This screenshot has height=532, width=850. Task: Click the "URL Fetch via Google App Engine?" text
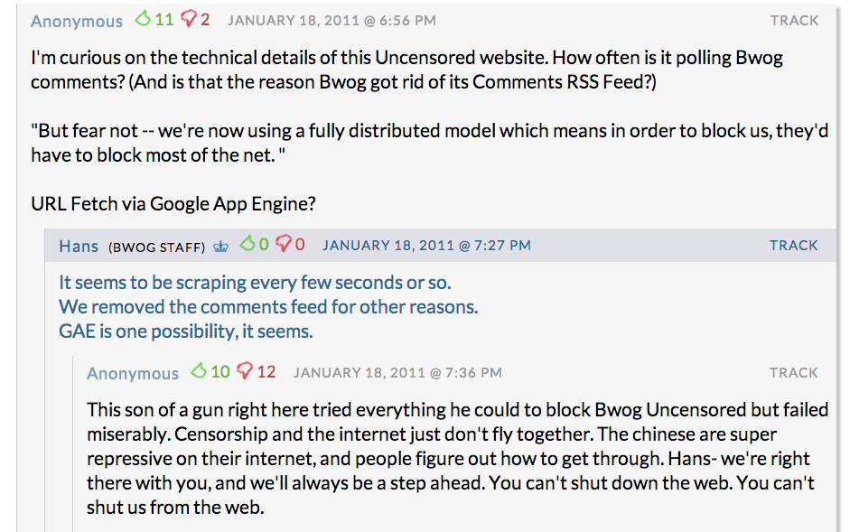pyautogui.click(x=173, y=203)
